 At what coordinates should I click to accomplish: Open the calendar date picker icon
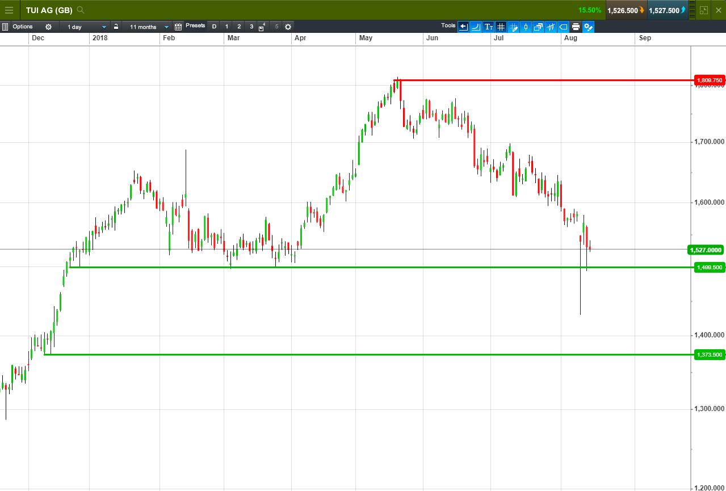pyautogui.click(x=178, y=27)
